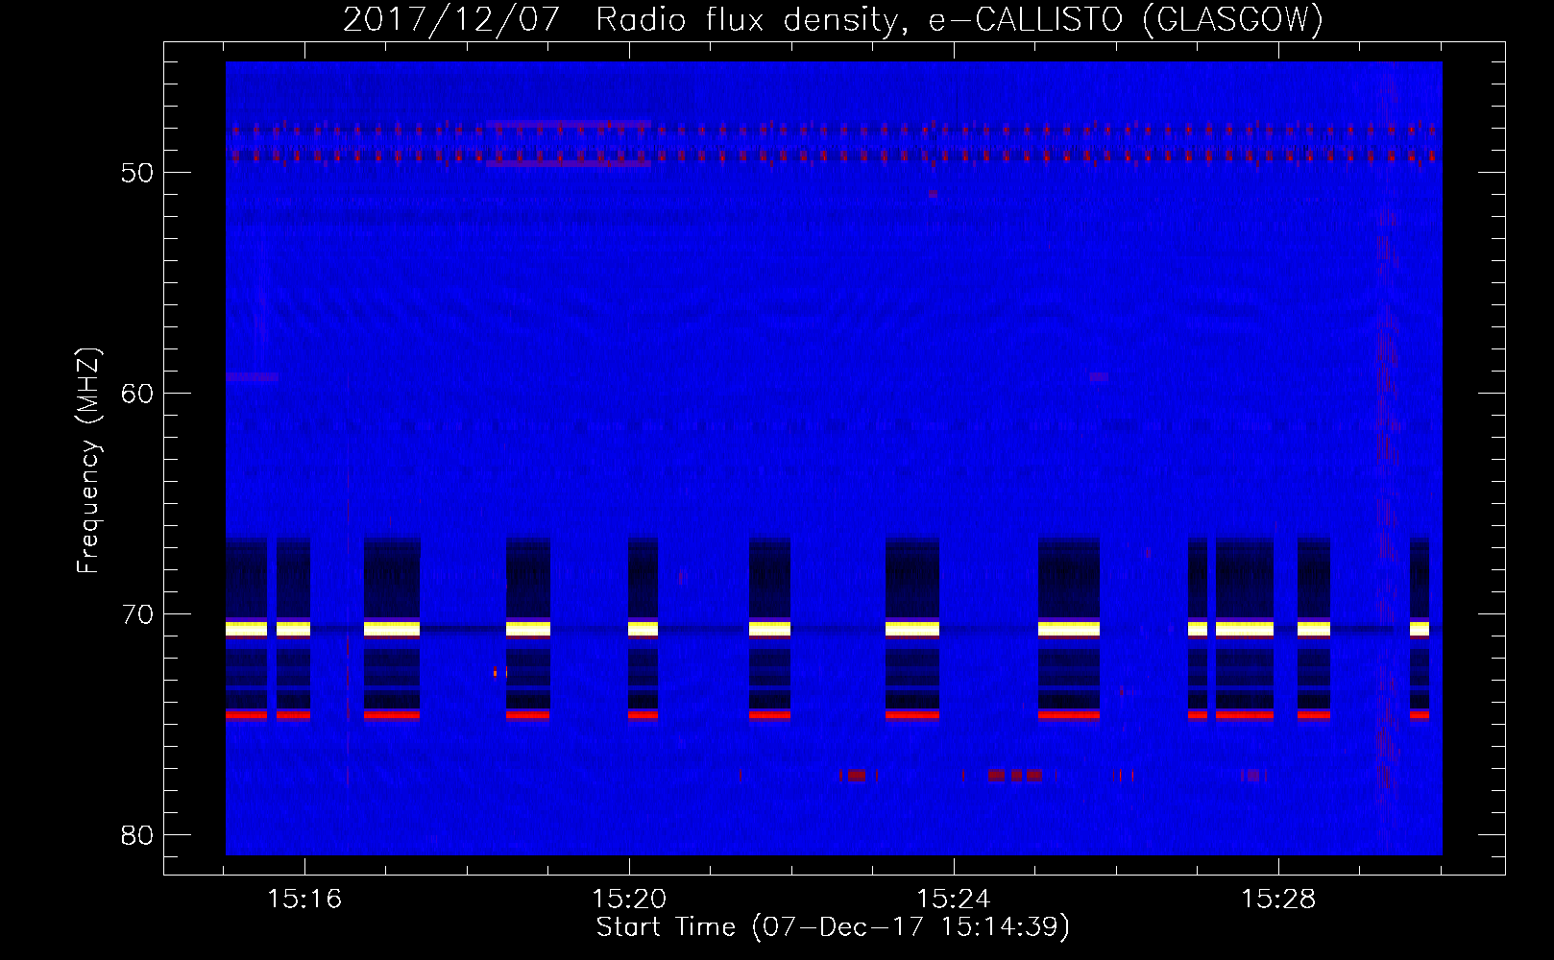Viewport: 1554px width, 960px height.
Task: Click the 60 frequency axis label
Action: coord(137,394)
